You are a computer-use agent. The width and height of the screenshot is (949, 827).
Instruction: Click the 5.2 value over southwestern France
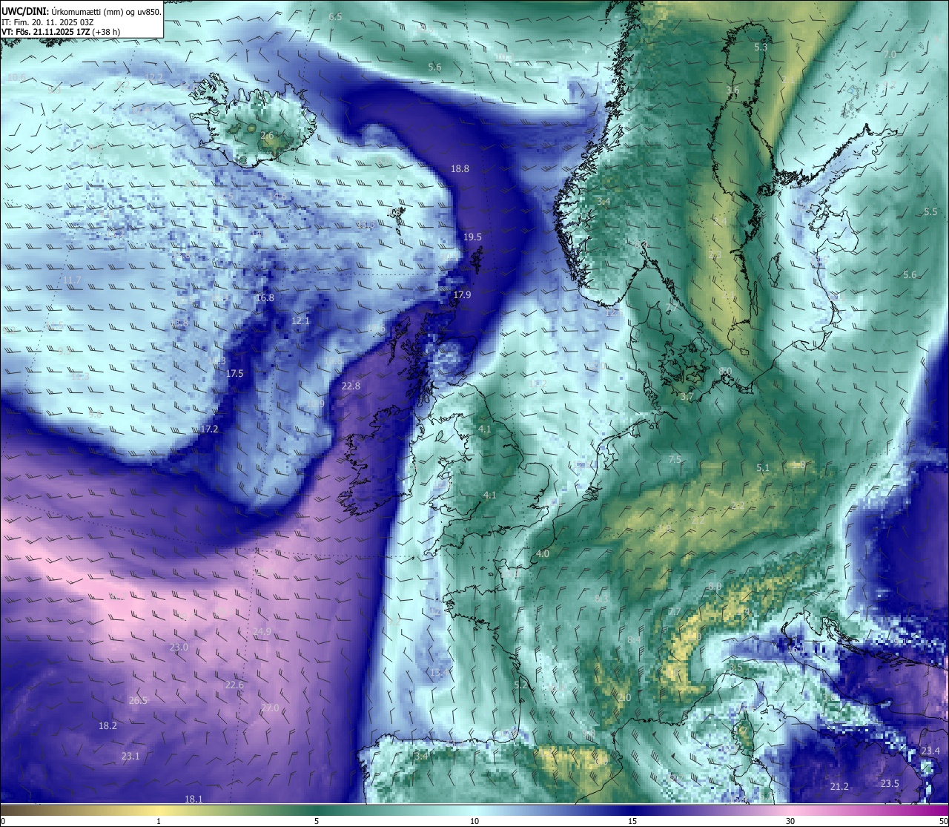pyautogui.click(x=520, y=684)
